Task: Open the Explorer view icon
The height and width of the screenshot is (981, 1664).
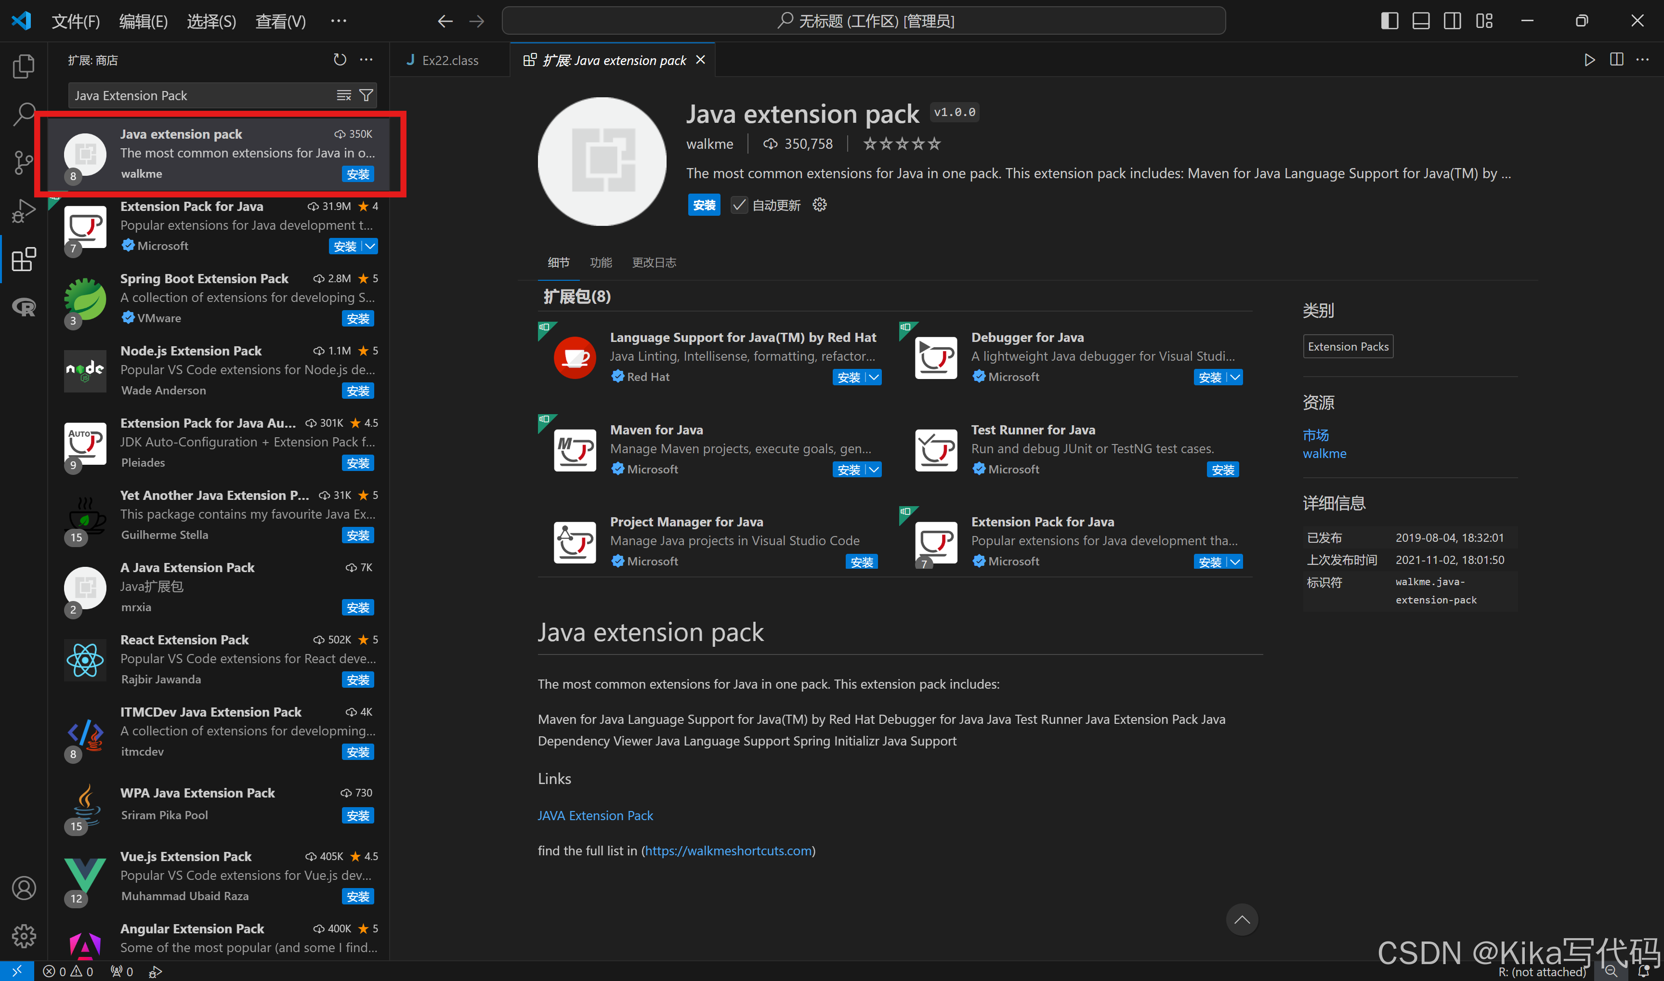Action: [24, 66]
